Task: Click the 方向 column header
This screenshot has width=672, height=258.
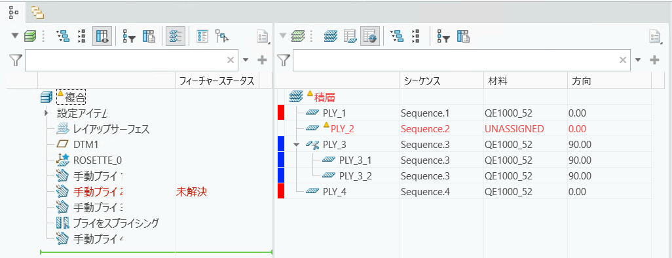Action: tap(609, 81)
